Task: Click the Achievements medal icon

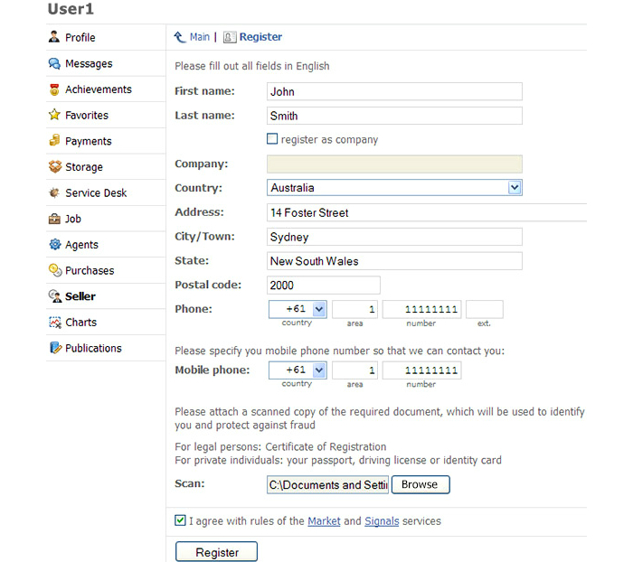Action: [54, 89]
